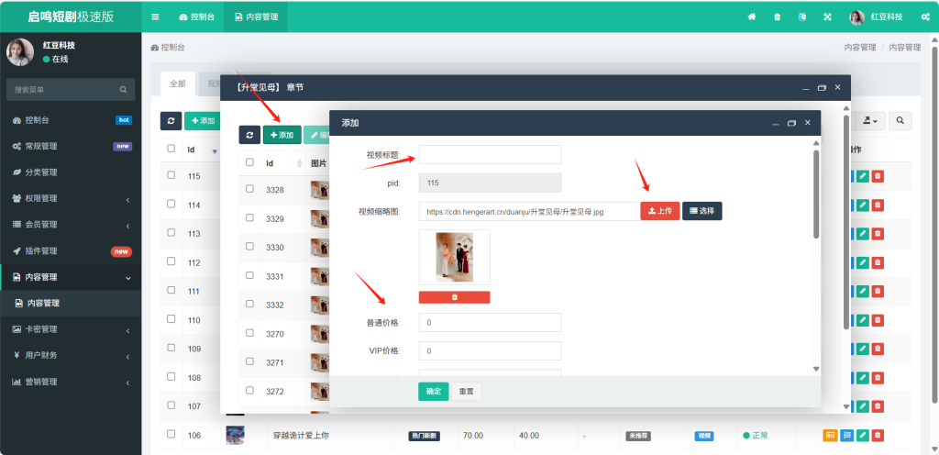Viewport: 939px width, 455px height.
Task: Open the settings gears icon at top right
Action: click(x=925, y=17)
